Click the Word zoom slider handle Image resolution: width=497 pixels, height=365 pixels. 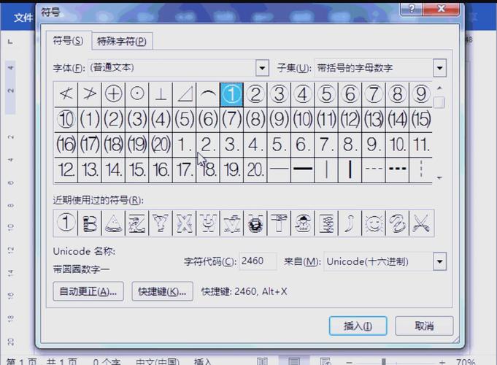tap(384, 362)
